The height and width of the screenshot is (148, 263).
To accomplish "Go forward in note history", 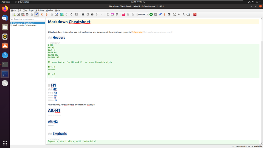I will click(47, 14).
